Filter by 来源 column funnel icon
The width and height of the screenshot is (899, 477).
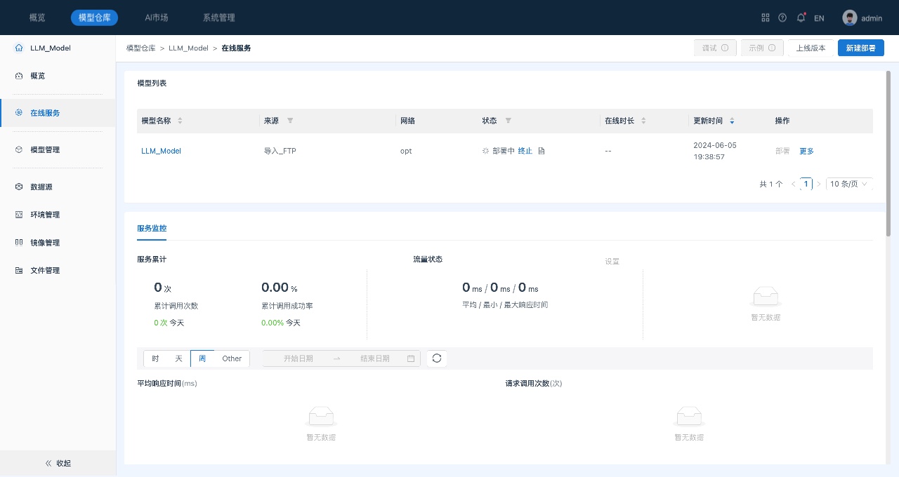pyautogui.click(x=290, y=121)
